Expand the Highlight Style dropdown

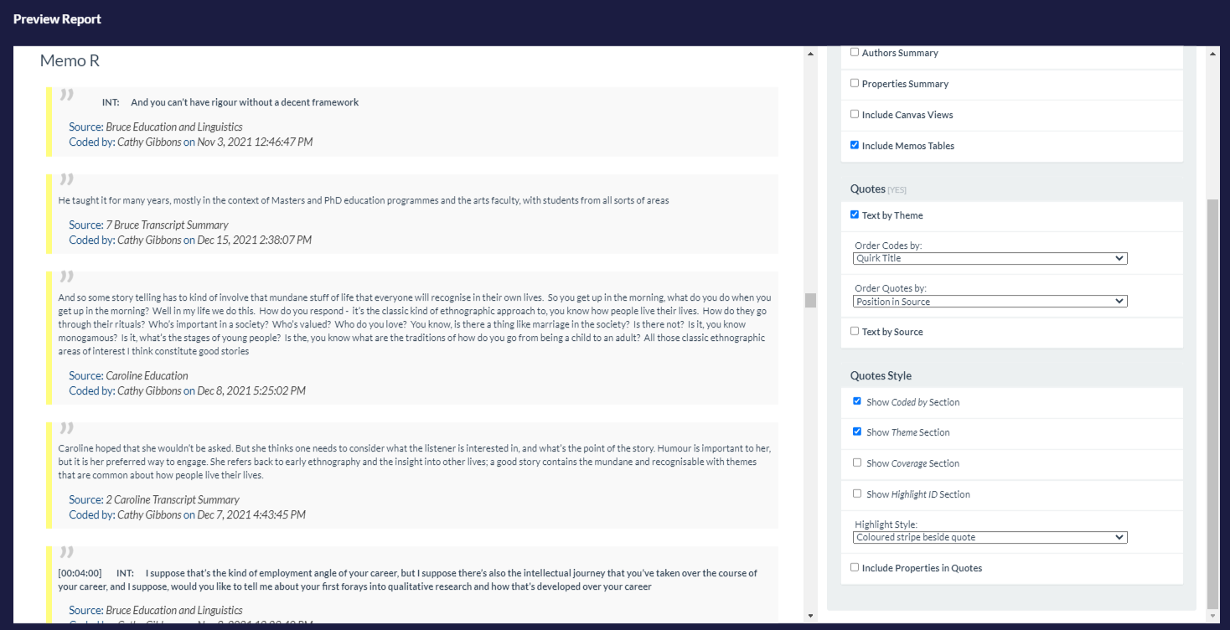(x=990, y=537)
